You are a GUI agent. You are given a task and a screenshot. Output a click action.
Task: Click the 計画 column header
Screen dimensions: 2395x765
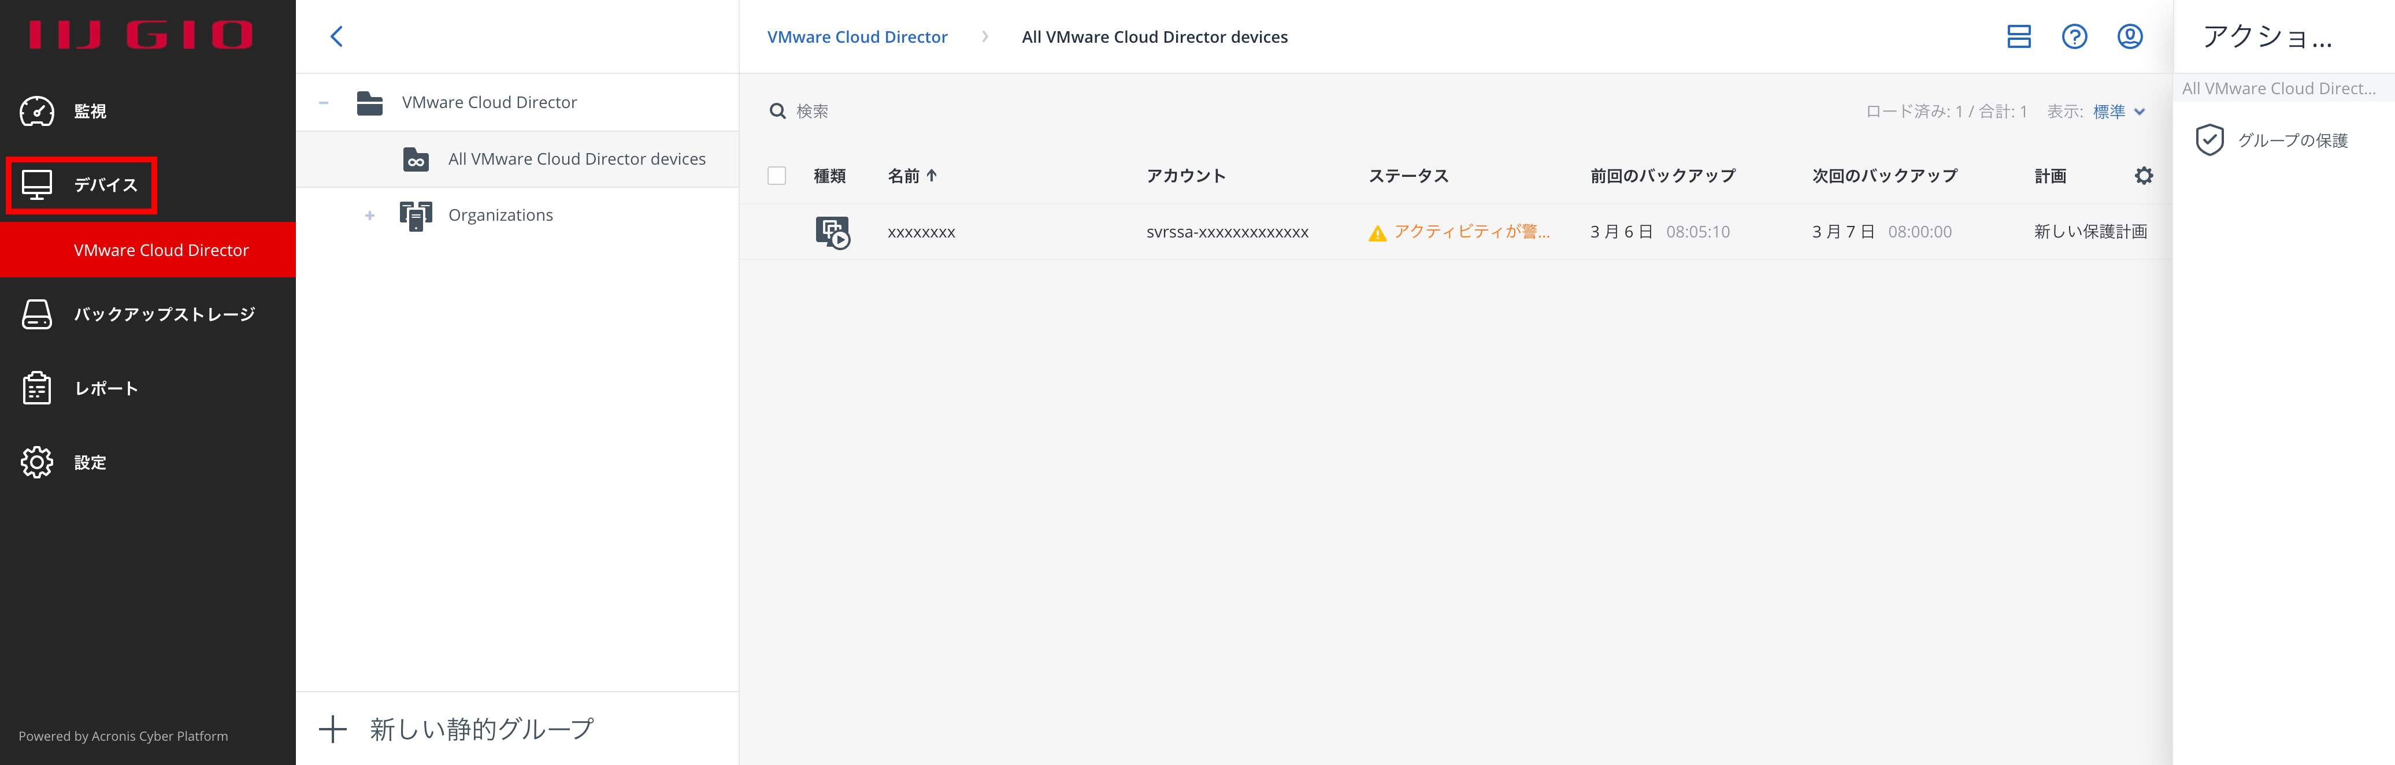coord(2050,176)
